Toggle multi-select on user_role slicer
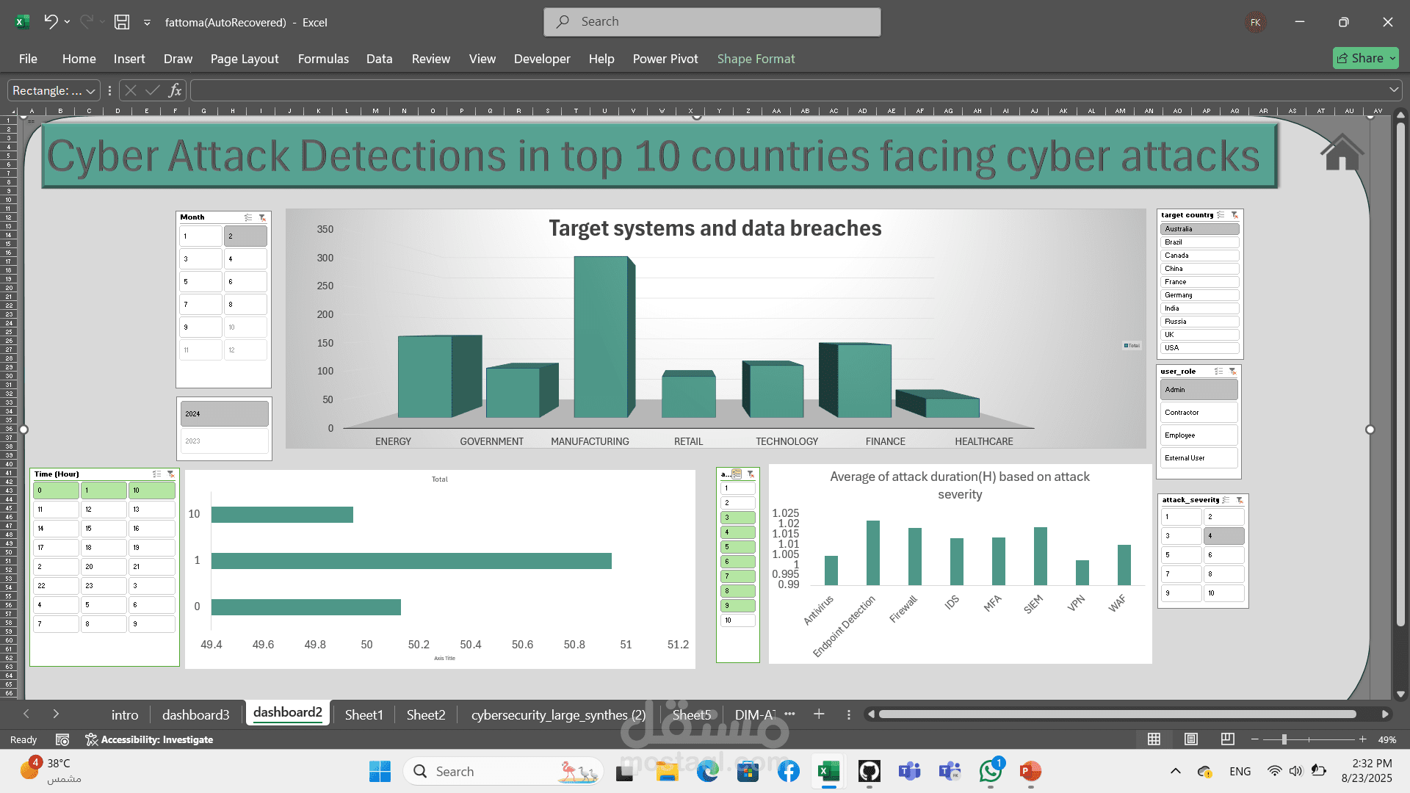Screen dimensions: 1410x793 [1218, 372]
